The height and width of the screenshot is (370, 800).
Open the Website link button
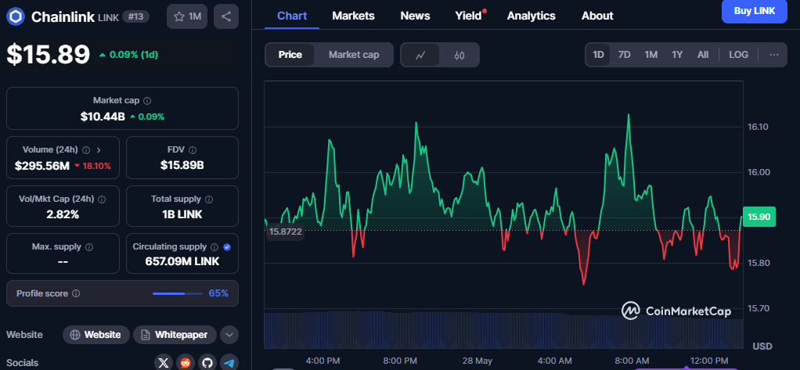[x=96, y=335]
